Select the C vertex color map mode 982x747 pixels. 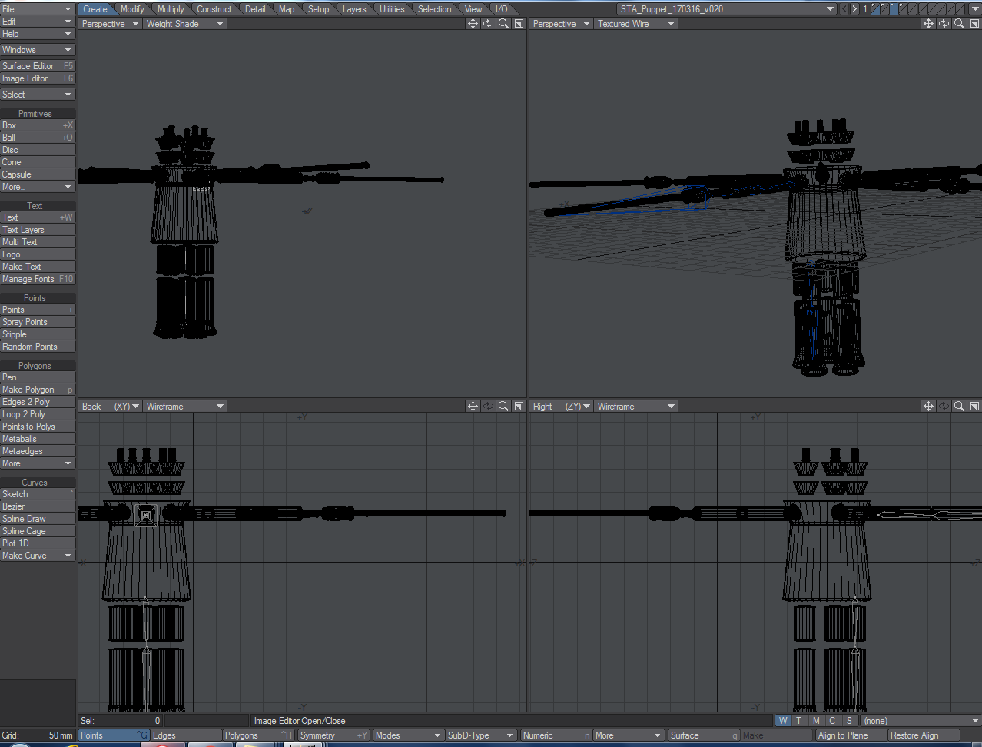[x=833, y=720]
